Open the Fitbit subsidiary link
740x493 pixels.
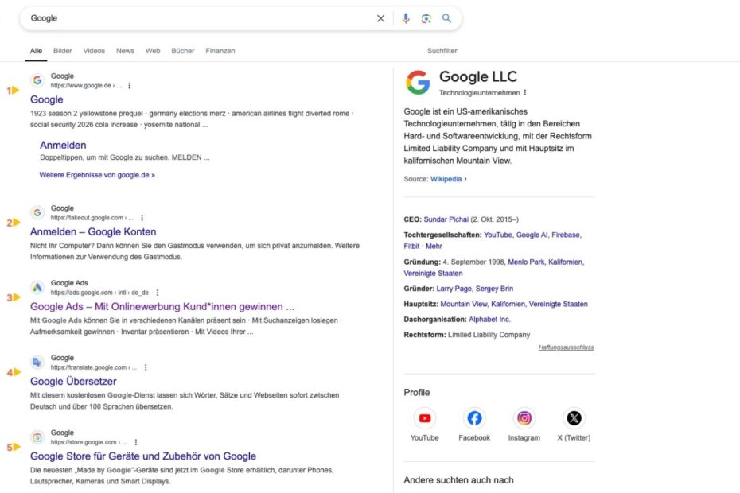[411, 246]
